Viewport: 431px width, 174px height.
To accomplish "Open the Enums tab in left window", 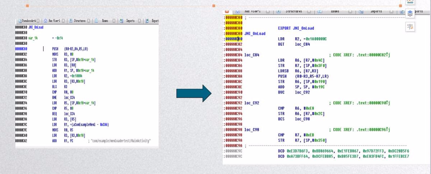I will click(x=105, y=21).
